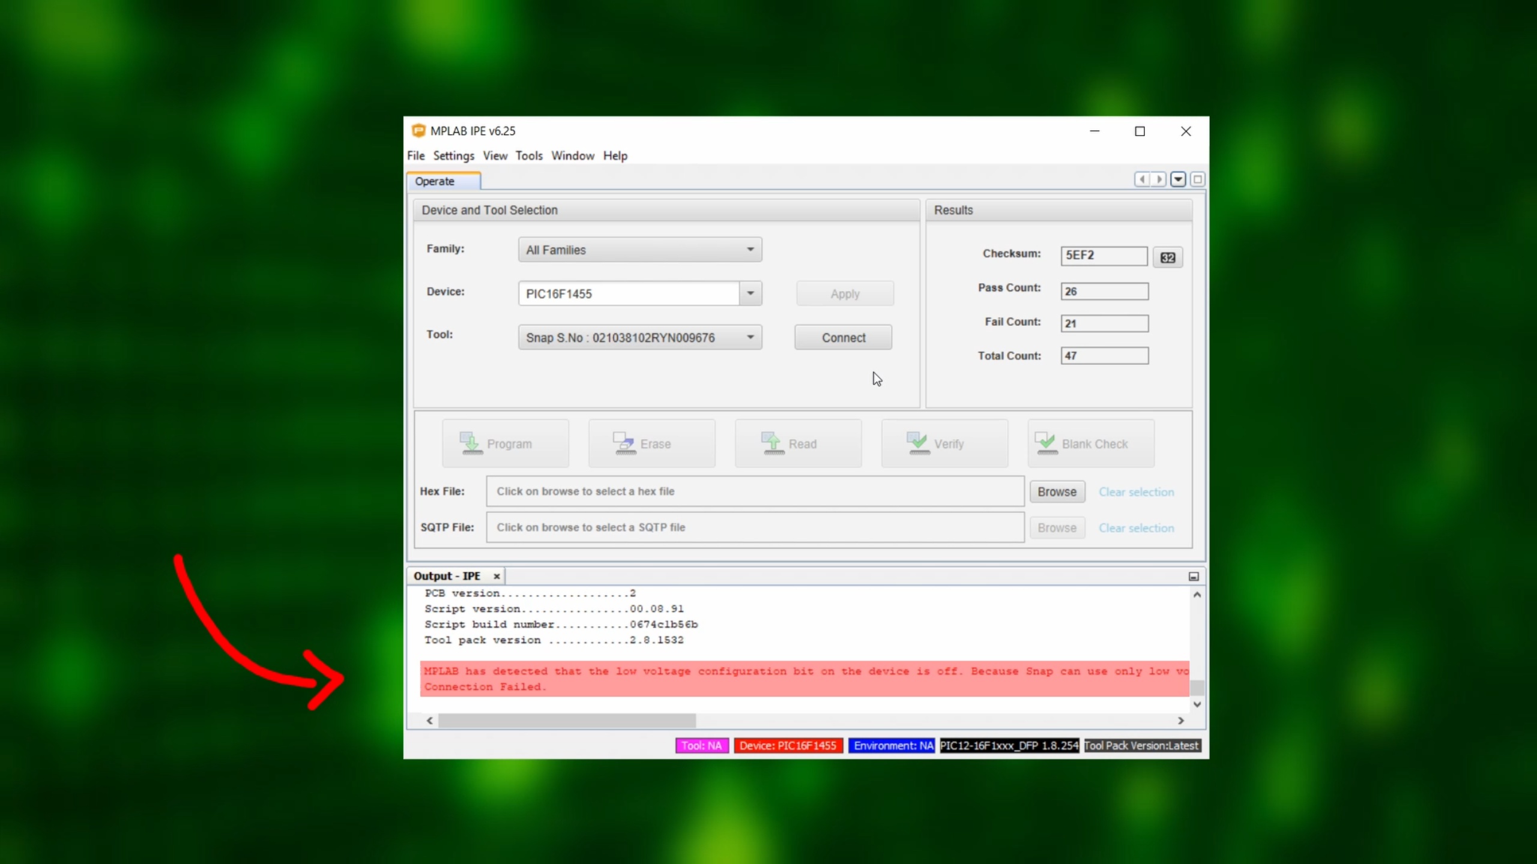The height and width of the screenshot is (864, 1537).
Task: Click the tab scroll left arrow icon
Action: [x=1142, y=179]
